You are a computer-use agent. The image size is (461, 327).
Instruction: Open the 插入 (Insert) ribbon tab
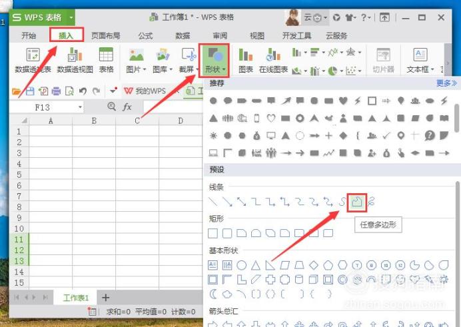pos(66,35)
